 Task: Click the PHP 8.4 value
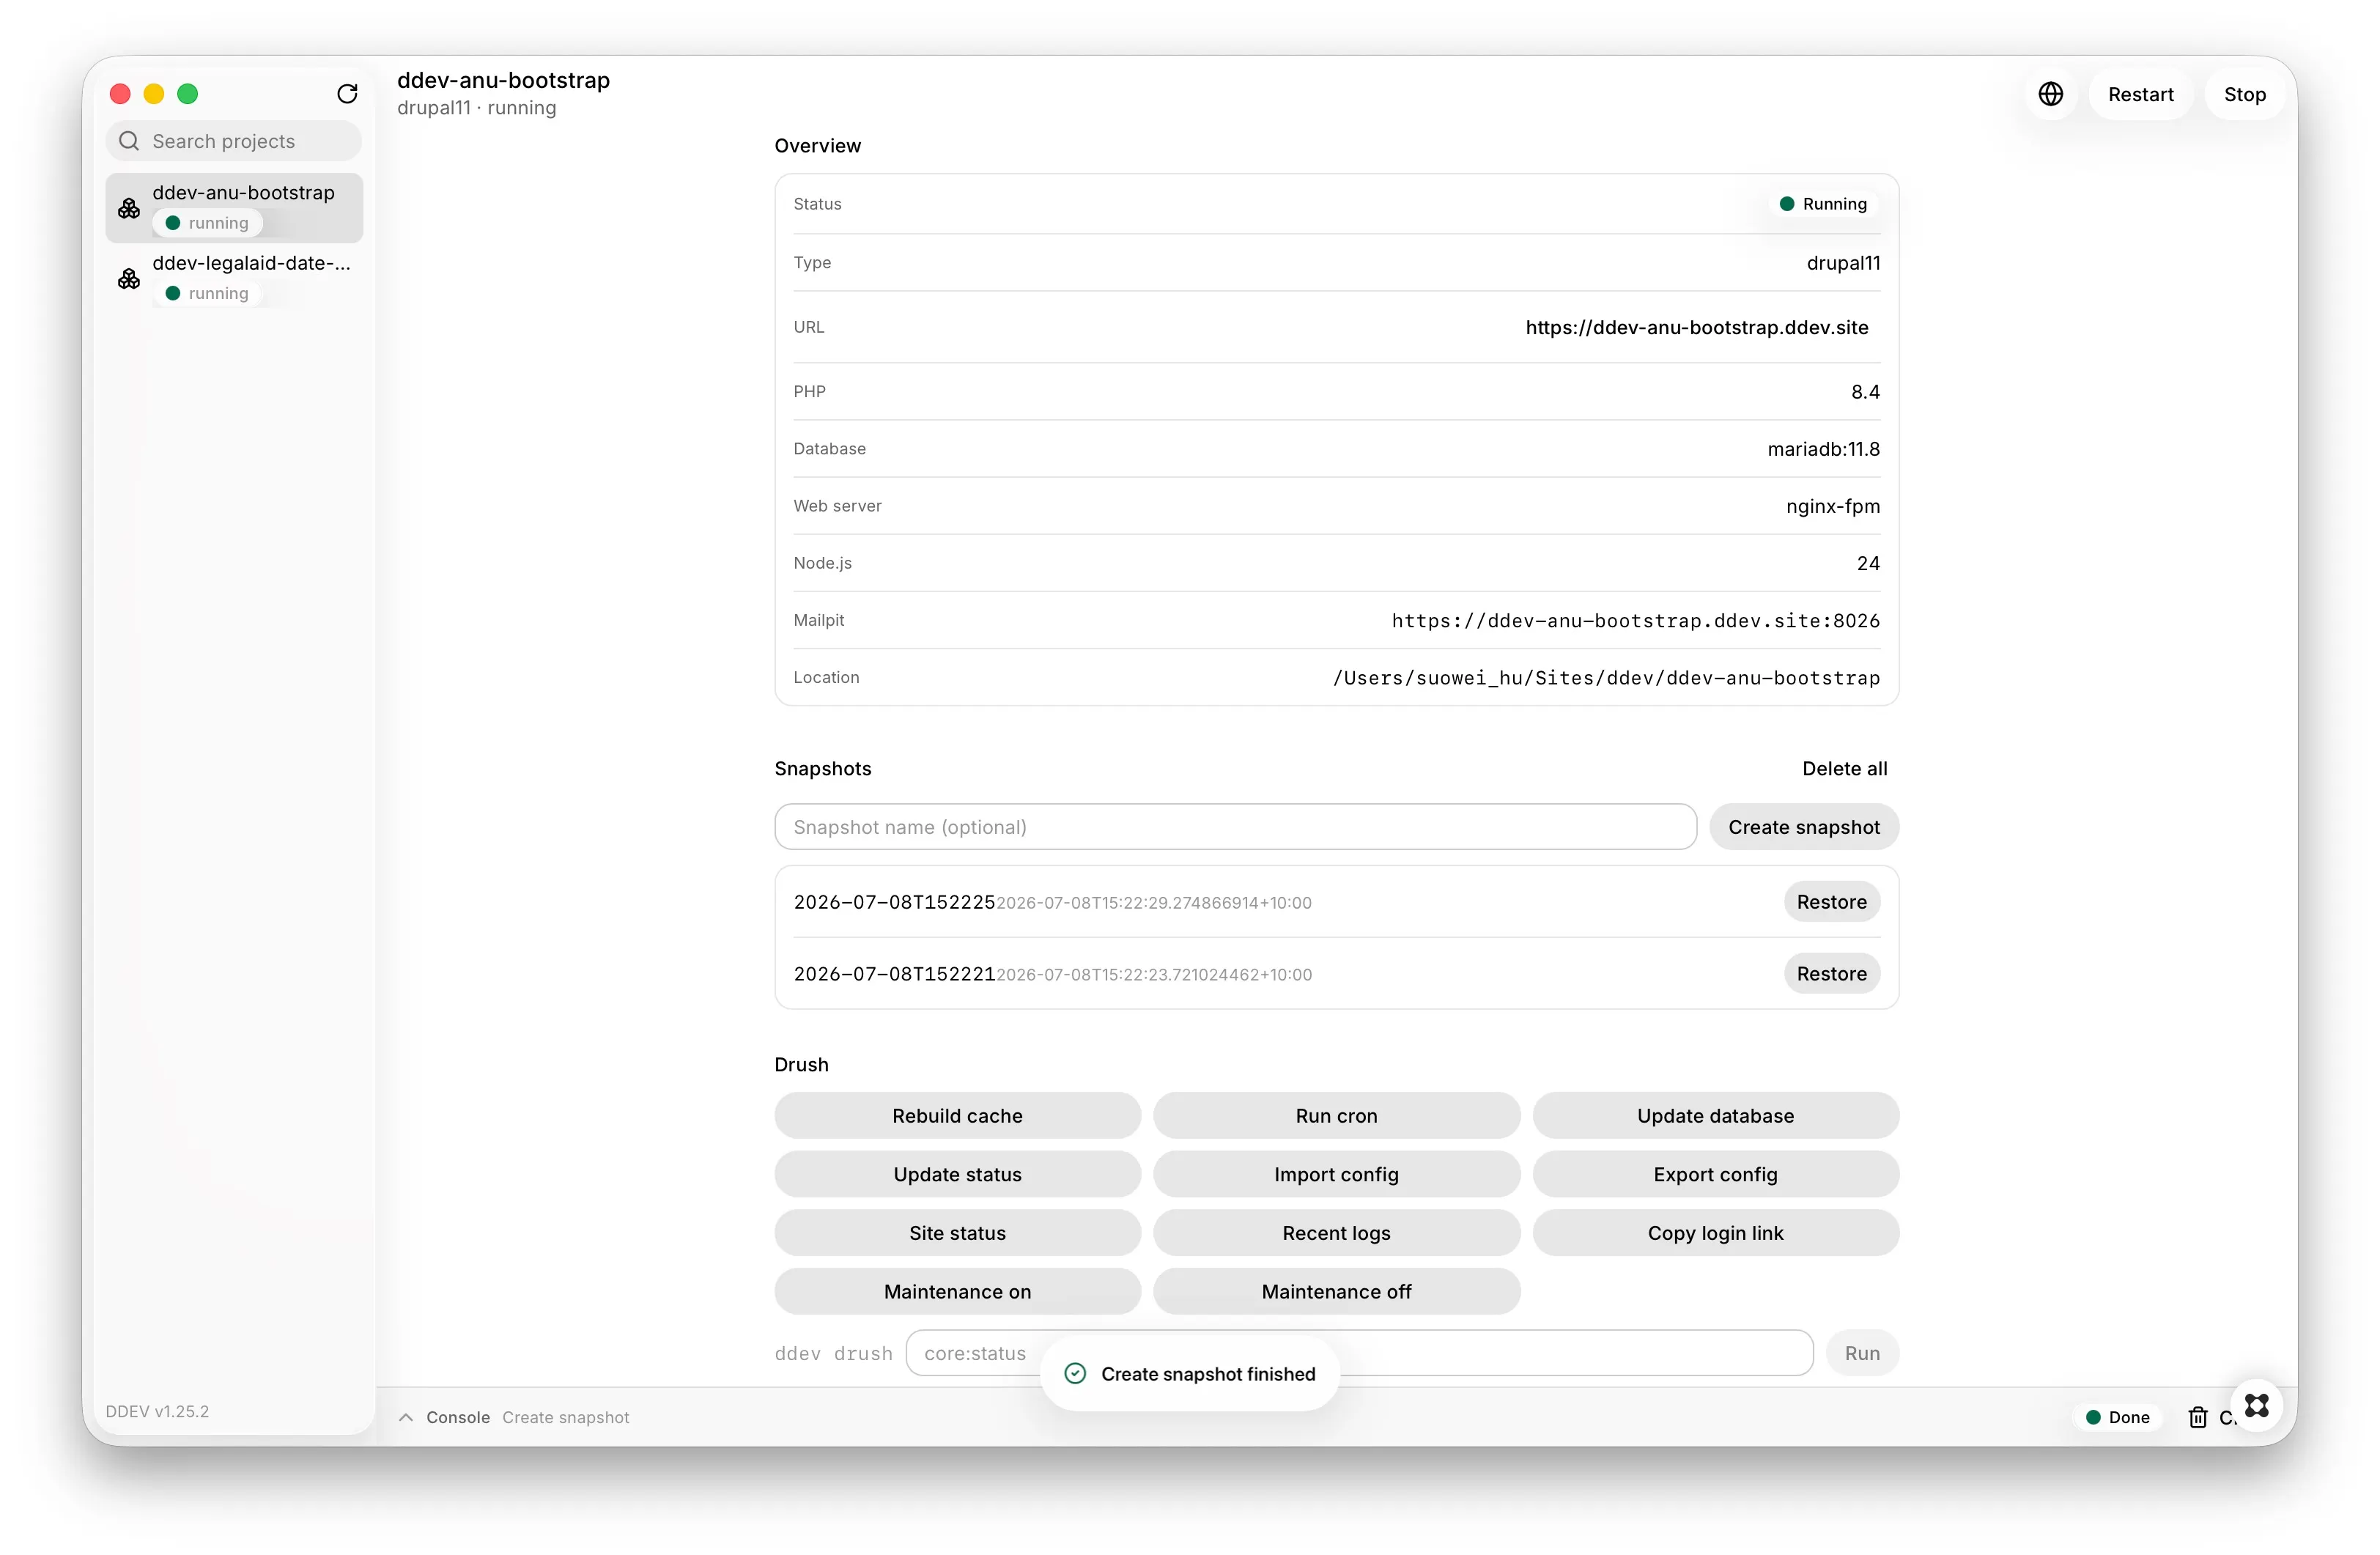tap(1865, 392)
